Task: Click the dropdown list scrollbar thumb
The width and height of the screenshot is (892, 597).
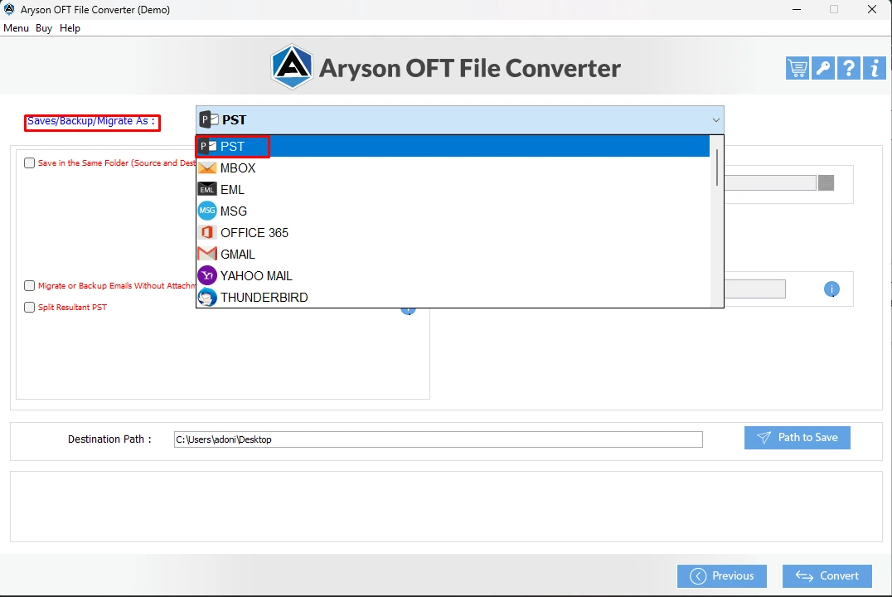Action: 717,167
